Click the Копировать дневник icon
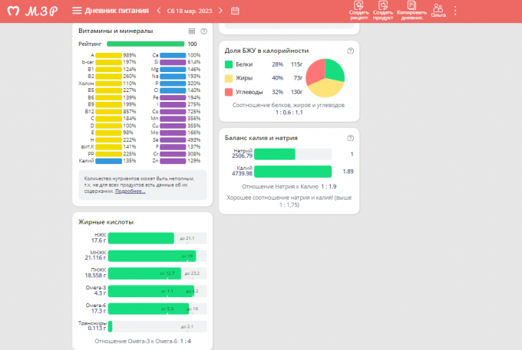The height and width of the screenshot is (350, 522). click(411, 9)
